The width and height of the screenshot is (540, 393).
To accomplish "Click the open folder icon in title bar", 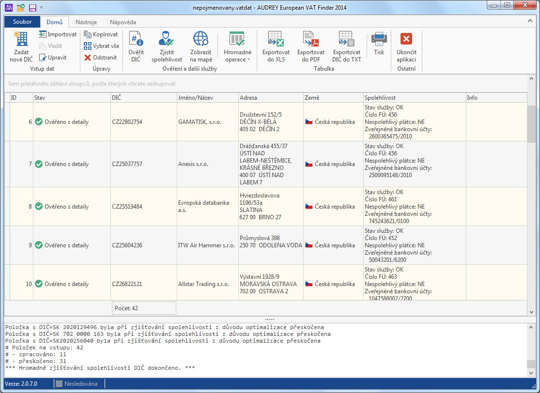I will pyautogui.click(x=21, y=7).
